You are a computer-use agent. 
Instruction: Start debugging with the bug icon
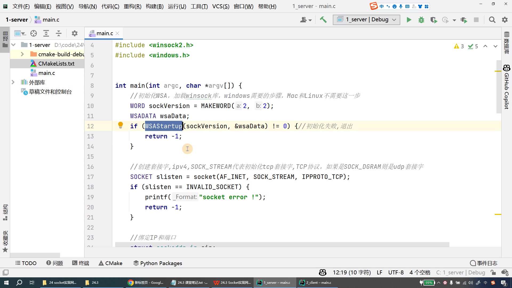[x=421, y=20]
